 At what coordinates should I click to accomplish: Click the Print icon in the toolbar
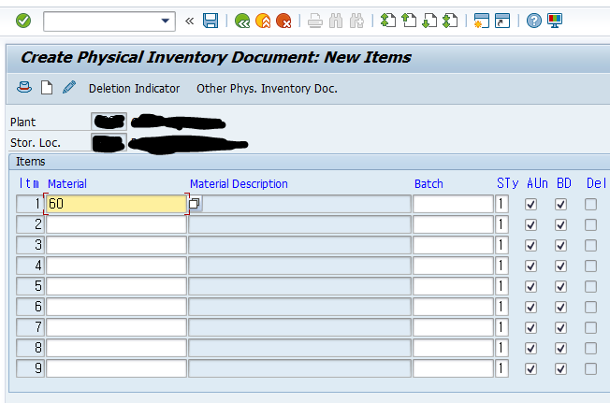(315, 21)
